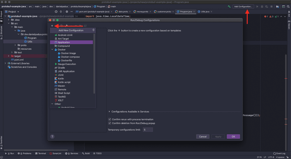Click the Docker Image configuration icon
291x159 pixels.
(x=59, y=53)
